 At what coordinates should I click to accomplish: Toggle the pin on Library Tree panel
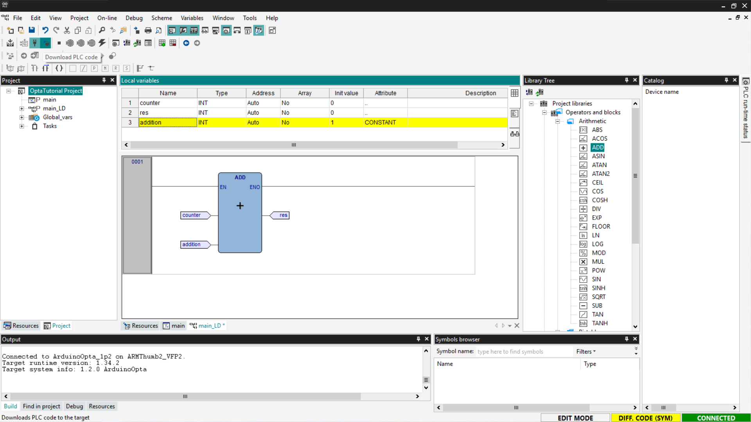(x=627, y=80)
